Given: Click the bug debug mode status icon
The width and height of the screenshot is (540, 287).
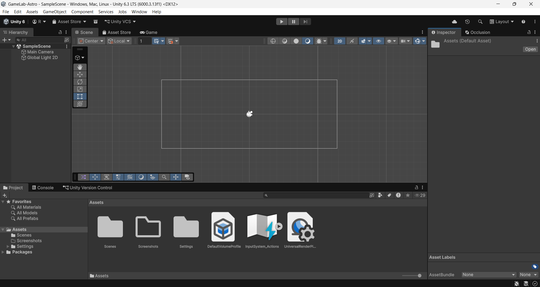Looking at the screenshot, I should pyautogui.click(x=517, y=284).
